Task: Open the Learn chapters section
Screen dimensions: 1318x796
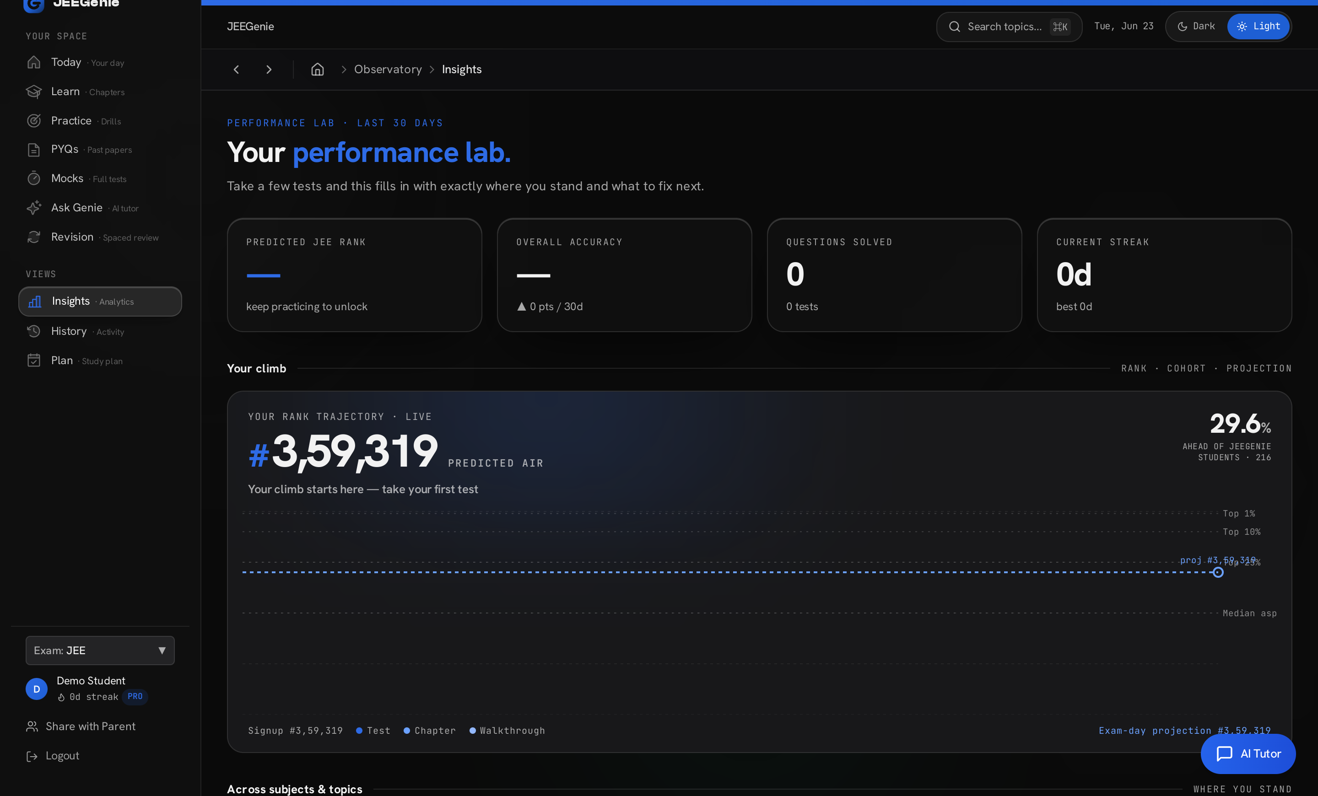Action: [x=100, y=91]
